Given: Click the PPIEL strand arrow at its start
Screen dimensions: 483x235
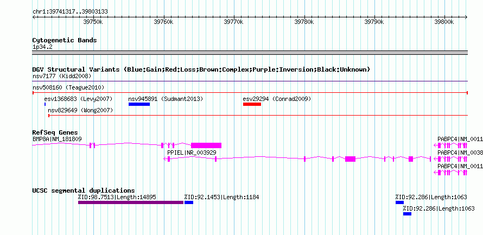Looking at the screenshot, I should pos(165,159).
